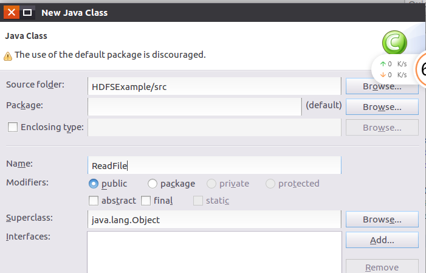Click the Name field containing ReadFile
426x273 pixels.
(214, 165)
